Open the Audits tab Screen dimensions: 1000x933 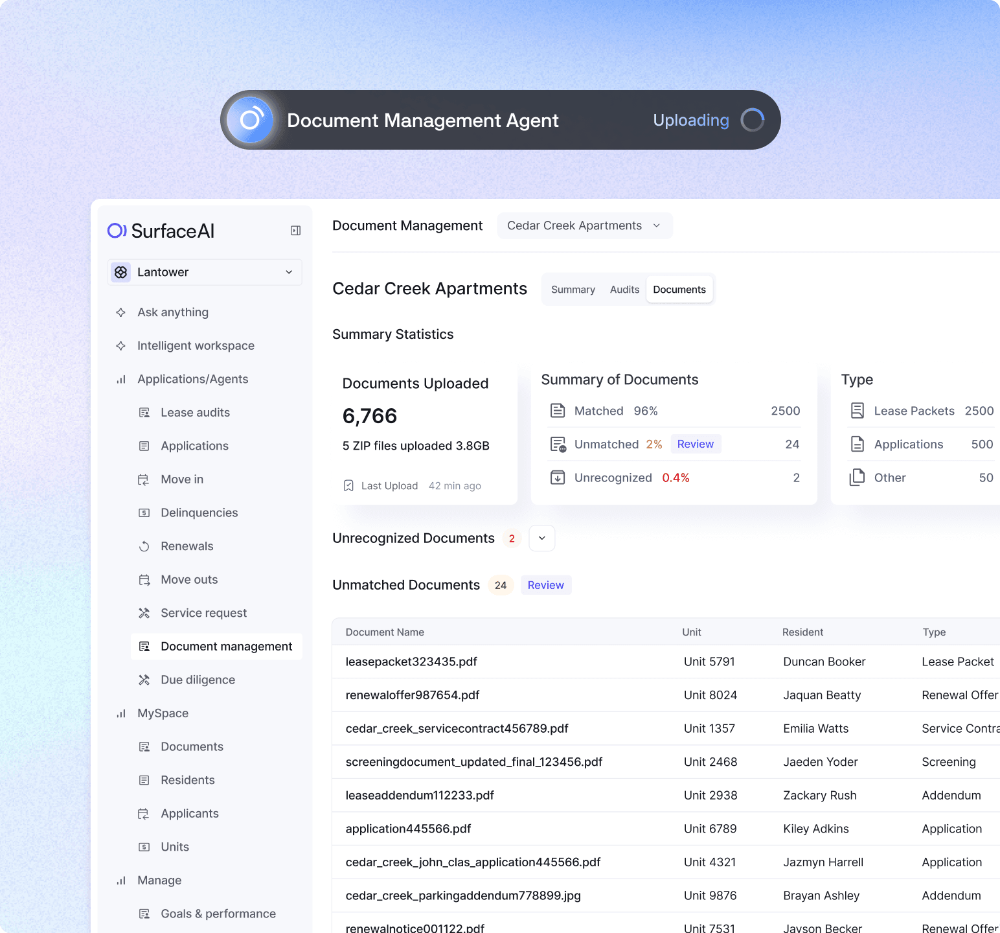624,289
